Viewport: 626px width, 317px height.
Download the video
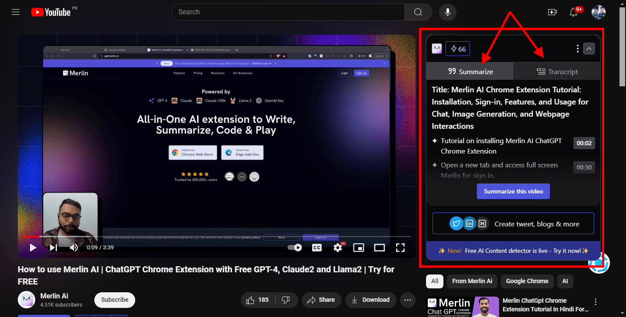point(371,300)
